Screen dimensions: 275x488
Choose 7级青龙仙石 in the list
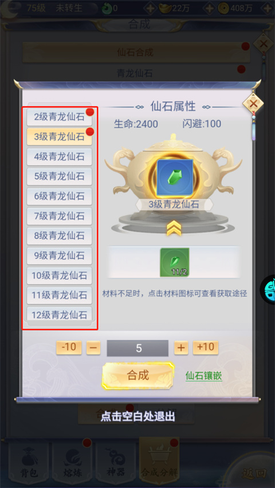pyautogui.click(x=59, y=216)
